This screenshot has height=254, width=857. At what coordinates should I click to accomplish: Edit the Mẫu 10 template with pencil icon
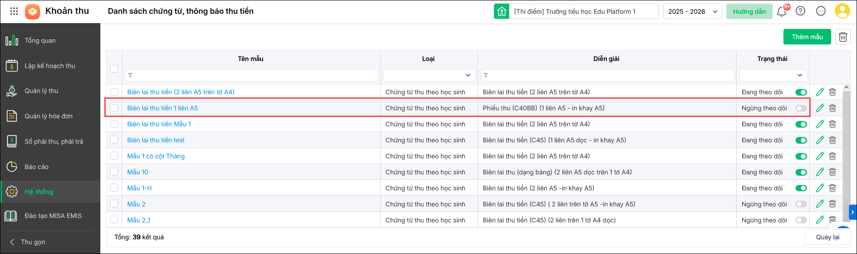click(x=820, y=172)
